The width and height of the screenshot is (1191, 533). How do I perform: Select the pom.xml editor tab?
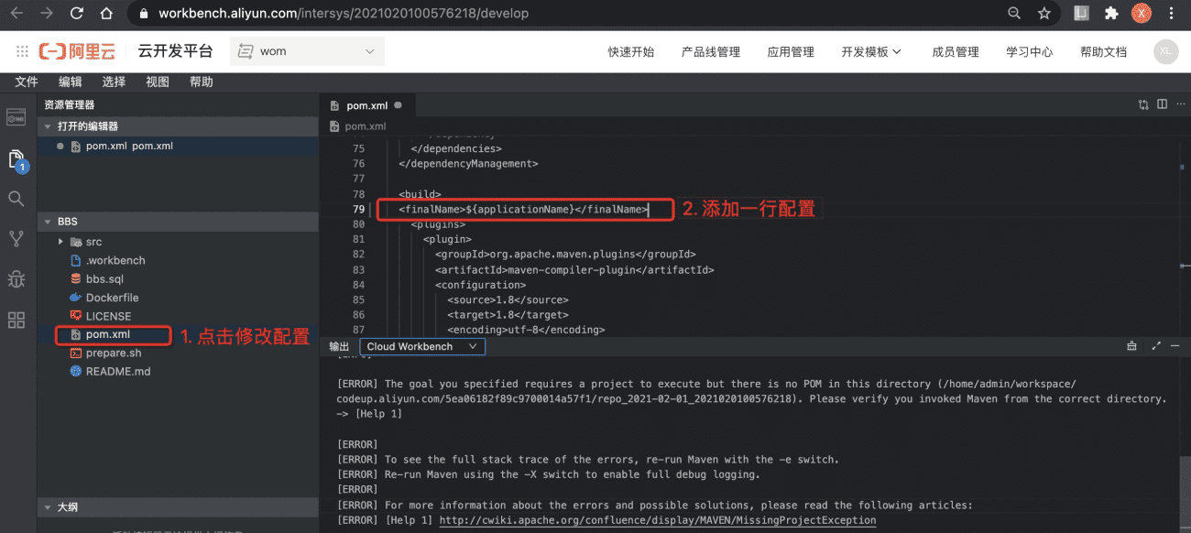[x=366, y=105]
